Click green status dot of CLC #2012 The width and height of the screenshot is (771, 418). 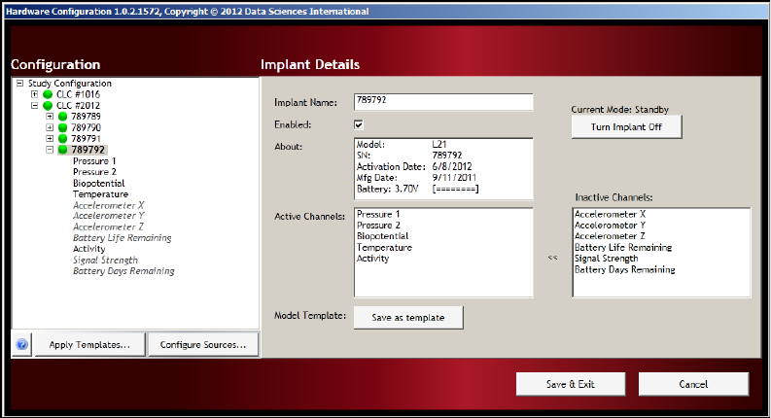click(x=48, y=106)
